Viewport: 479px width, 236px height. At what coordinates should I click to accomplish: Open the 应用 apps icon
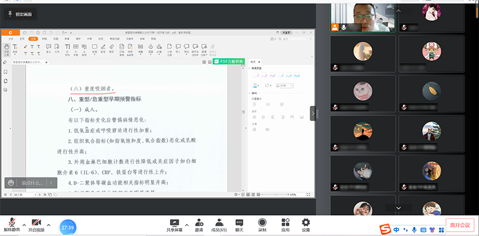286,225
